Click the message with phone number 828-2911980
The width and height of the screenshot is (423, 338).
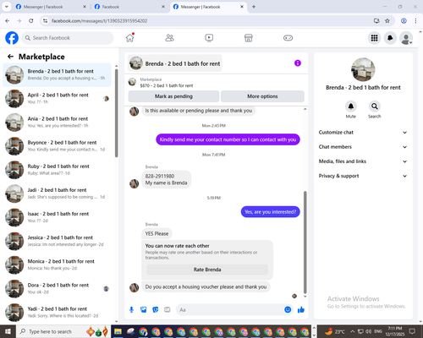[x=166, y=179]
